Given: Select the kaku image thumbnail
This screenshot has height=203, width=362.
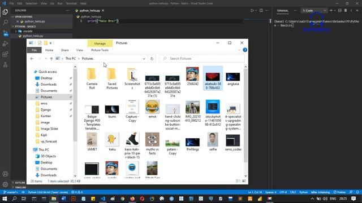Looking at the screenshot, I should [112, 142].
